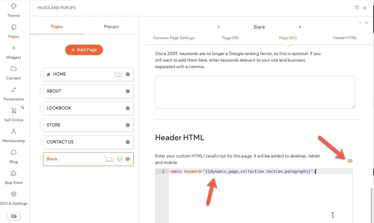The height and width of the screenshot is (223, 374).
Task: Click the device visibility icon on Blank row
Action: (x=109, y=159)
